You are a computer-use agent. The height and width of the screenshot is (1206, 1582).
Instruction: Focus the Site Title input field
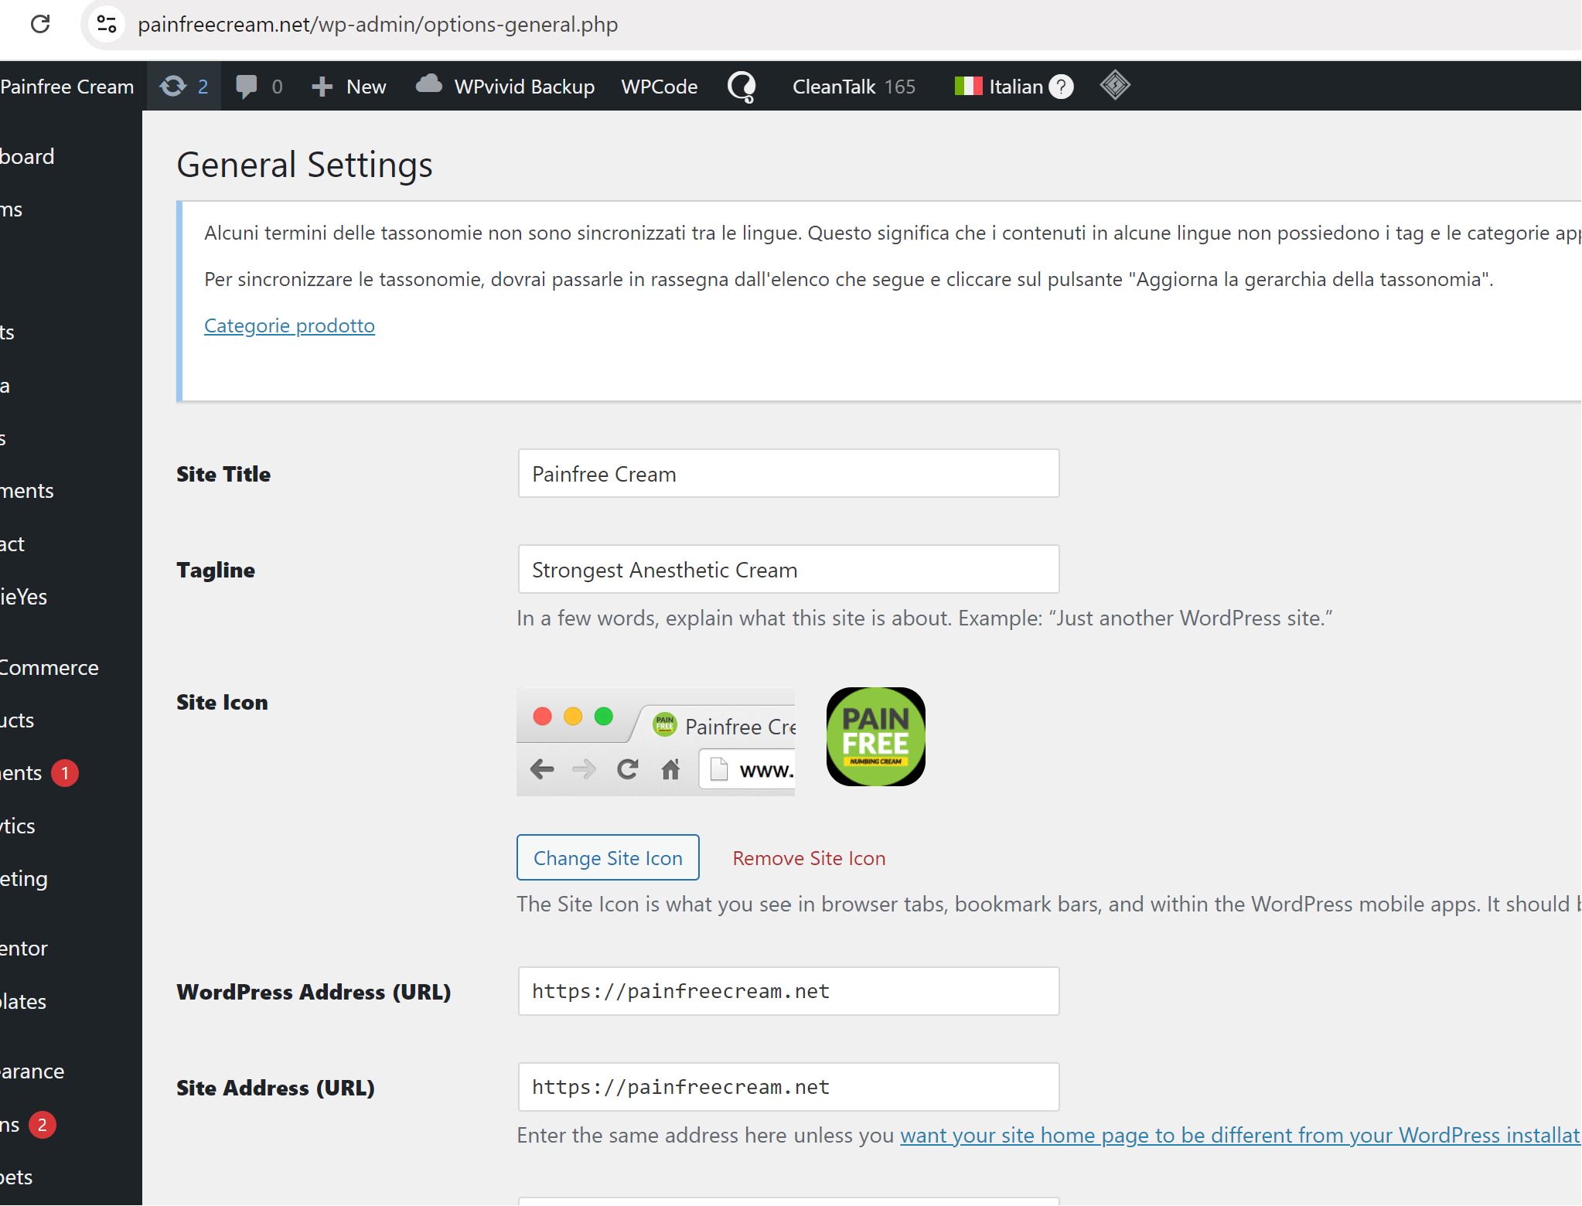[788, 473]
